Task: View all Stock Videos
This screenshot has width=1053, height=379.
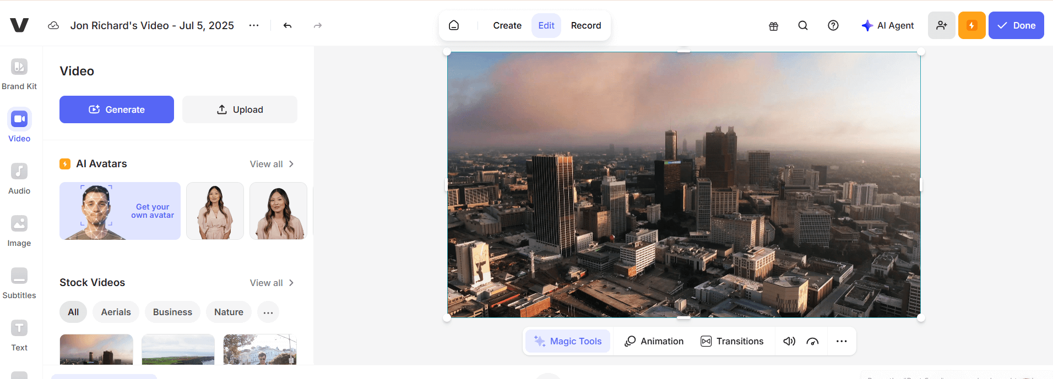Action: (272, 283)
